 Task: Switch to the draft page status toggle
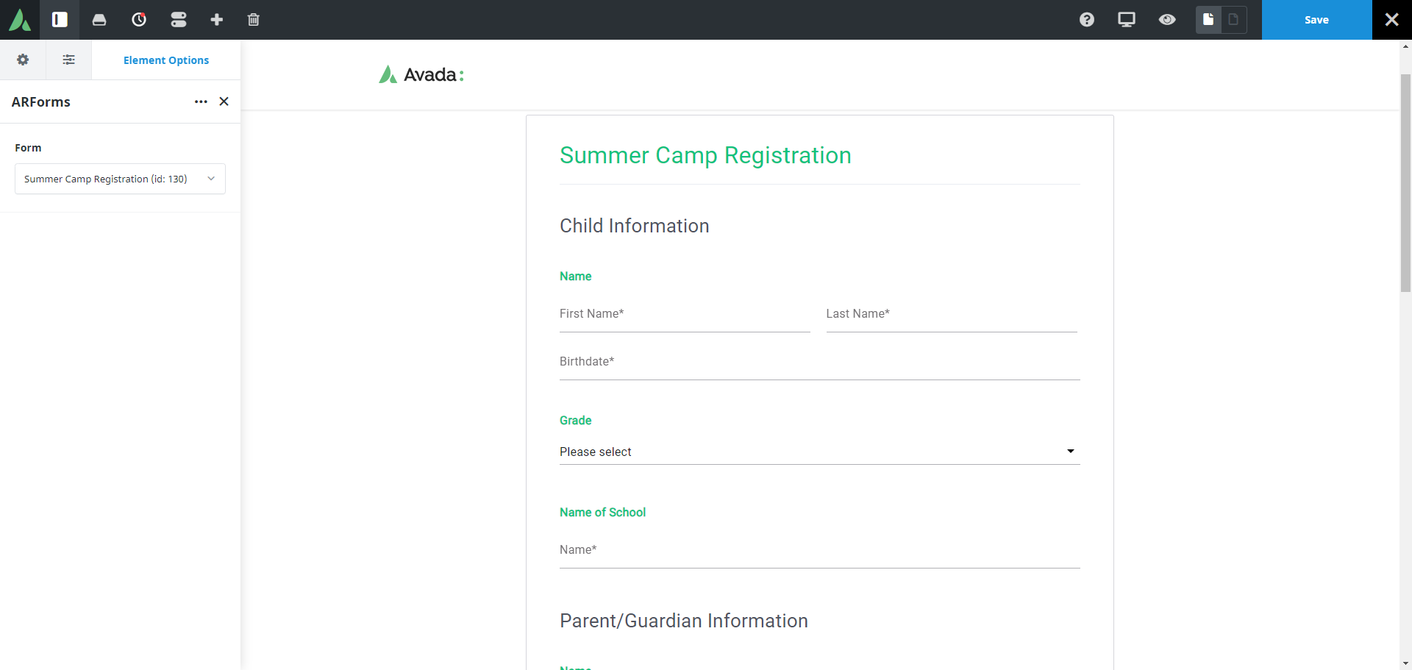1234,20
